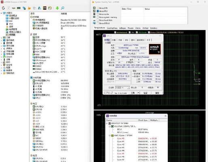The width and height of the screenshot is (208, 162).
Task: Collapse the 计算机 node in AIDA64 tree
Action: [1, 13]
